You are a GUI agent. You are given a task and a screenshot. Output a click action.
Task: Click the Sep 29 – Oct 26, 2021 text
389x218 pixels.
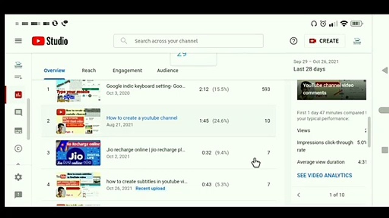coord(316,61)
